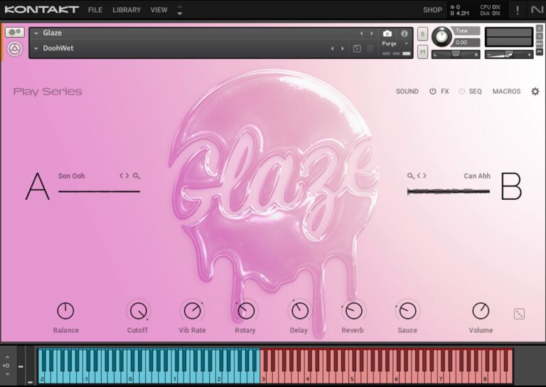The width and height of the screenshot is (546, 387).
Task: Click the Tune value field 0.00
Action: click(466, 43)
